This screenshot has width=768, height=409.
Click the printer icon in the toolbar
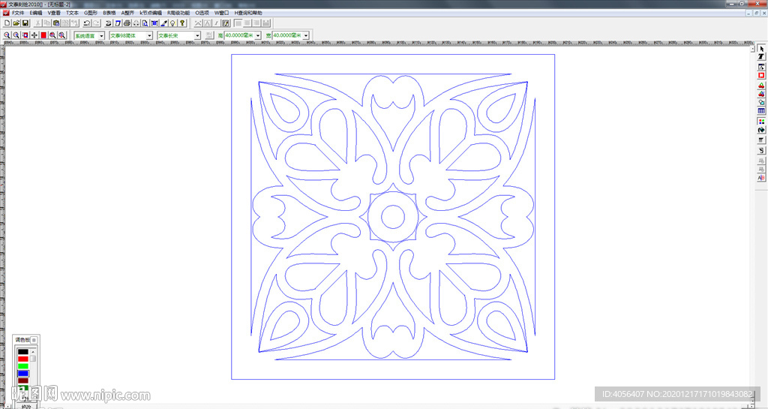[x=127, y=23]
